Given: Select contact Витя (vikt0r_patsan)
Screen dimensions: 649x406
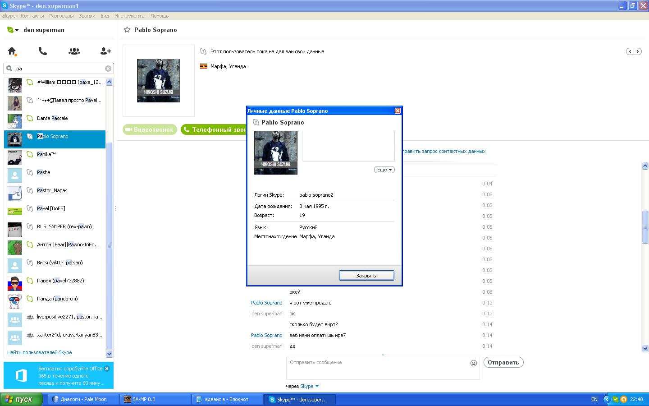Looking at the screenshot, I should tap(55, 263).
